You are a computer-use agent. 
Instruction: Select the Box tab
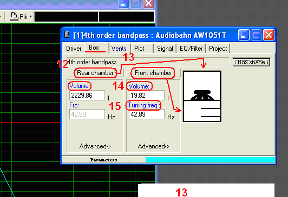(96, 48)
